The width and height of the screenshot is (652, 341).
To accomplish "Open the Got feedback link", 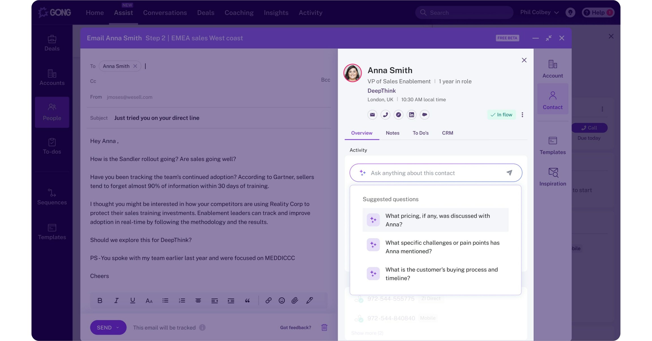I will click(295, 327).
